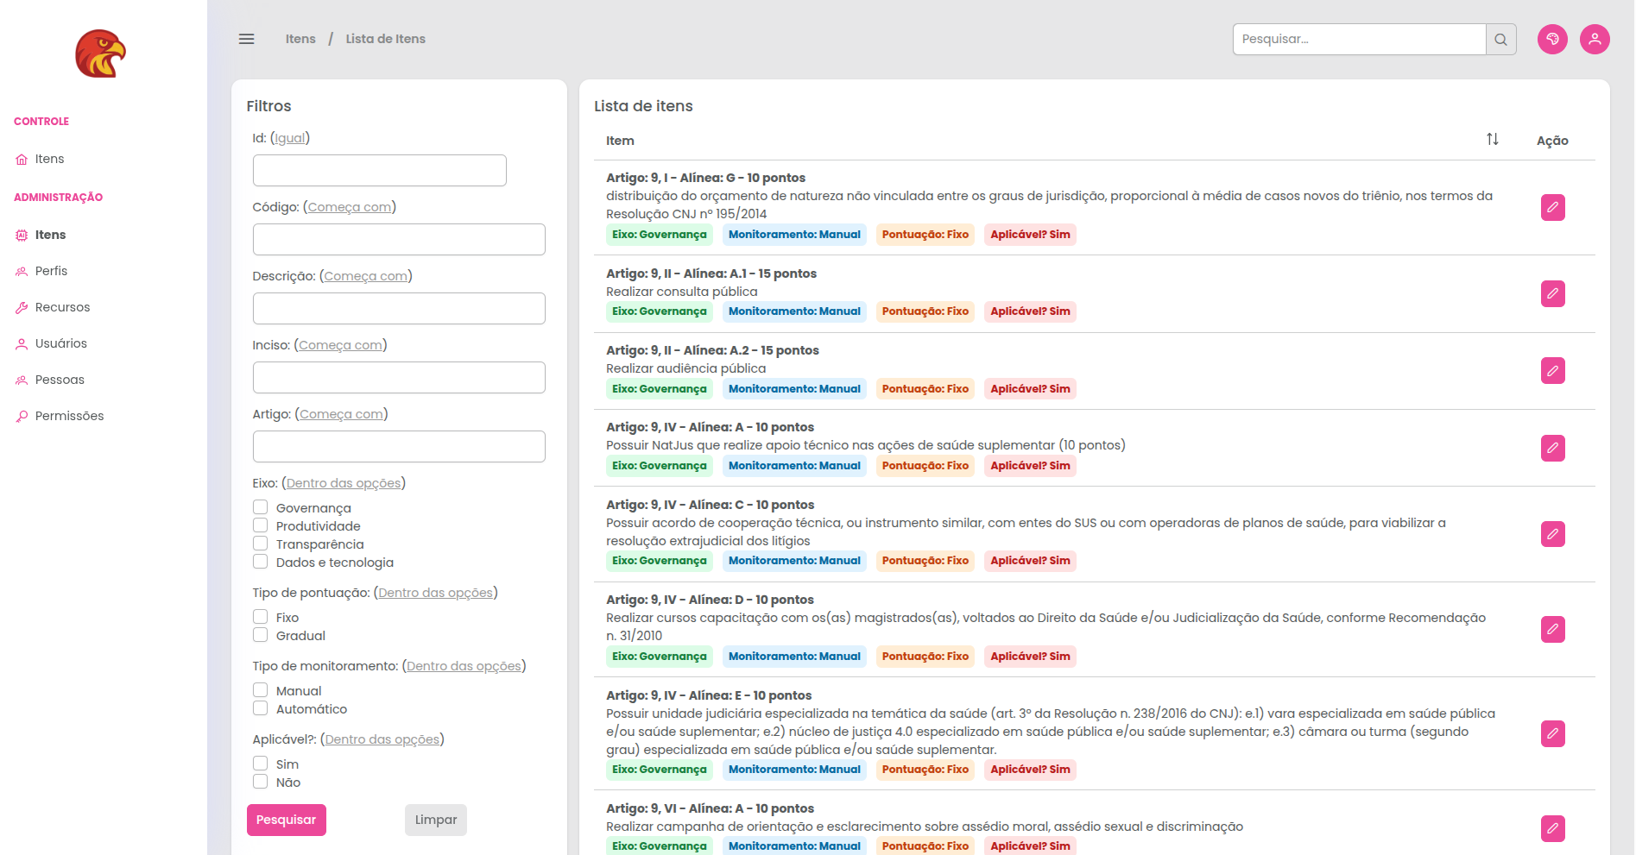Image resolution: width=1636 pixels, height=855 pixels.
Task: Click the sort arrows in Item column
Action: pos(1492,140)
